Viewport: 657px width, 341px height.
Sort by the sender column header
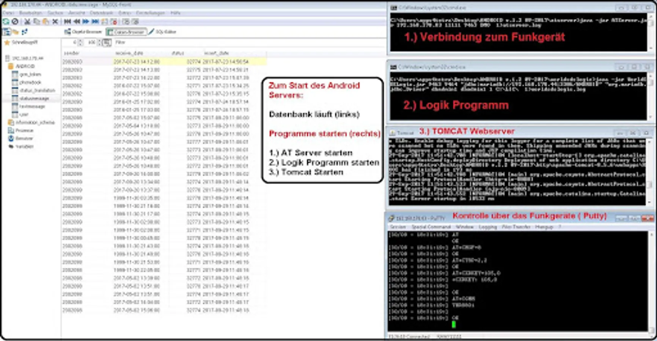[87, 53]
